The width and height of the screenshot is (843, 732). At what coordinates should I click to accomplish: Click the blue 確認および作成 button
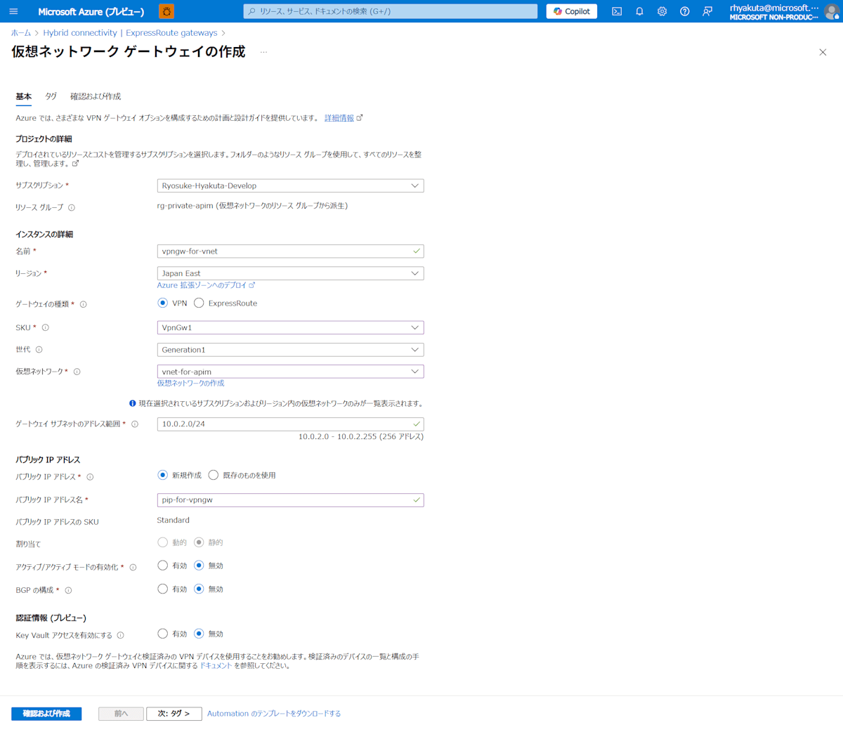point(46,714)
